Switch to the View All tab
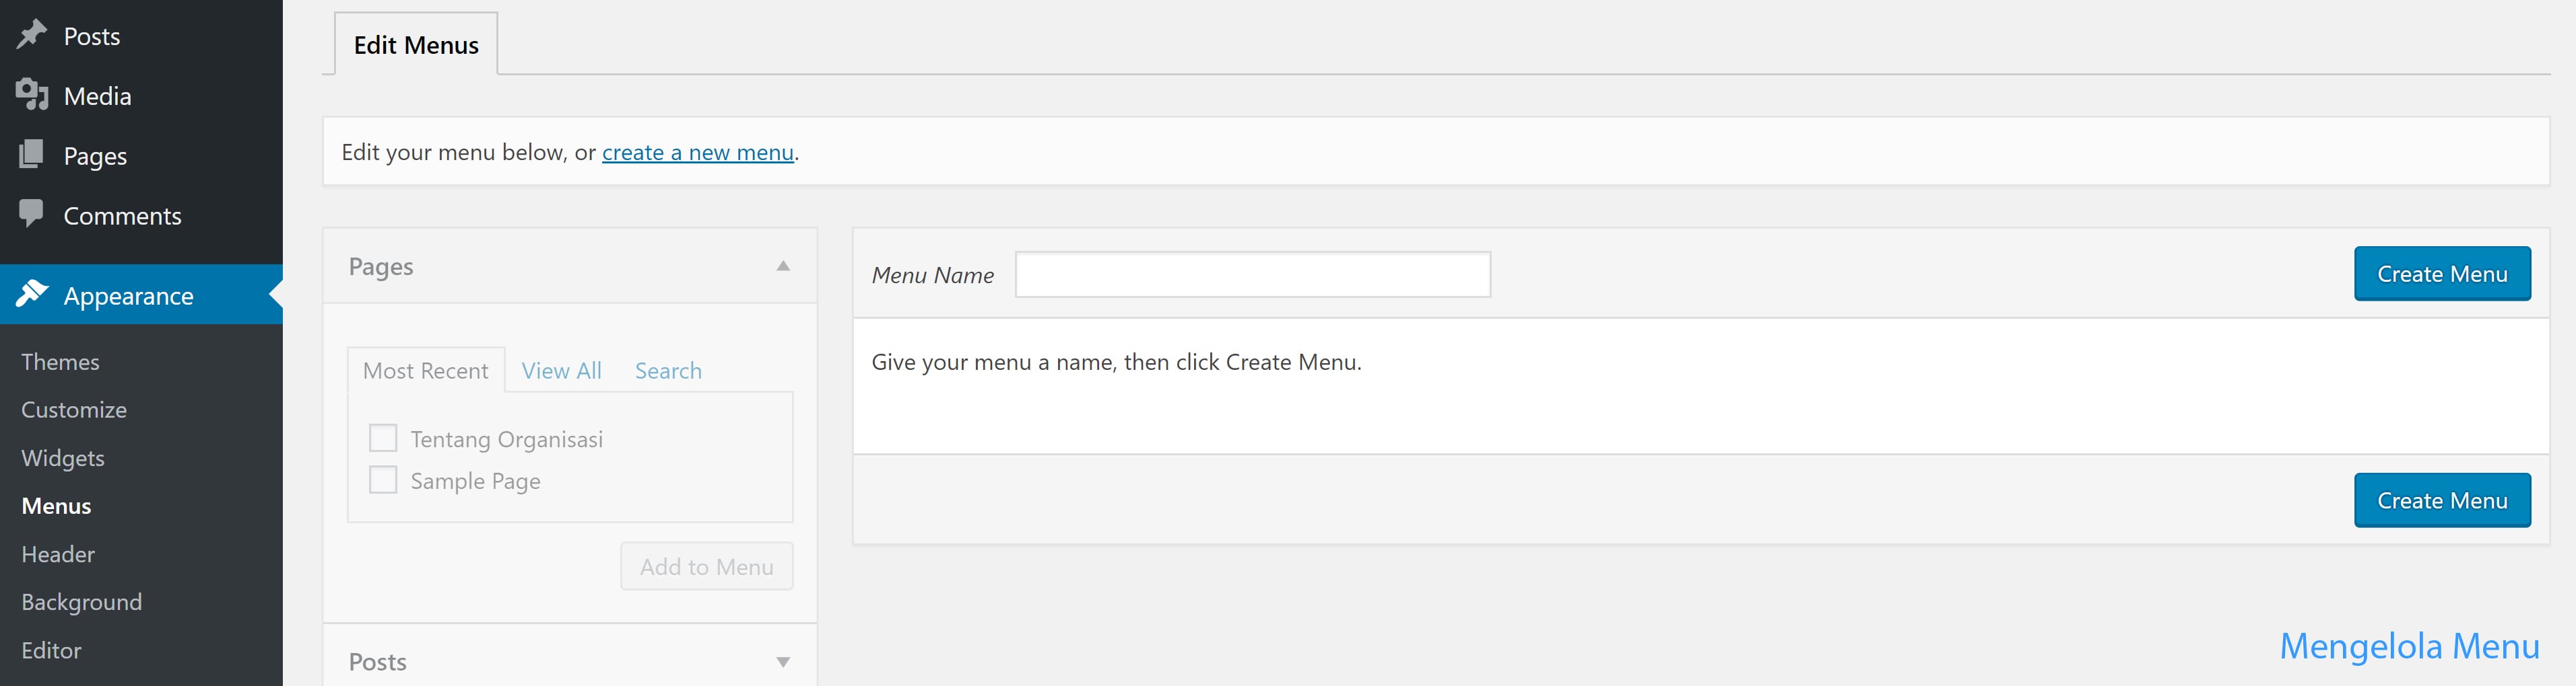Image resolution: width=2576 pixels, height=686 pixels. (x=561, y=369)
